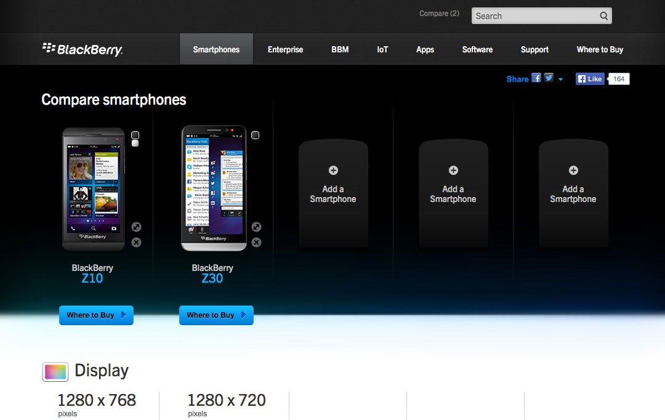Select the black color for Z10
Image resolution: width=665 pixels, height=420 pixels.
point(135,135)
